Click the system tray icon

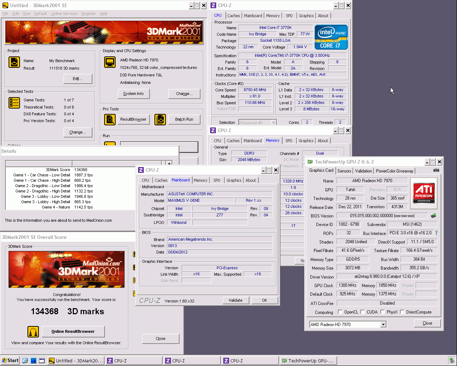click(x=451, y=361)
